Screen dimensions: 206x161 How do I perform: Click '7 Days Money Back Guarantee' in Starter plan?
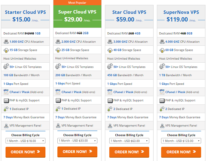pos(24,117)
